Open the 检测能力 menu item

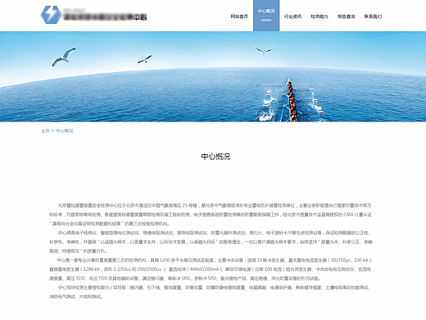coord(319,16)
